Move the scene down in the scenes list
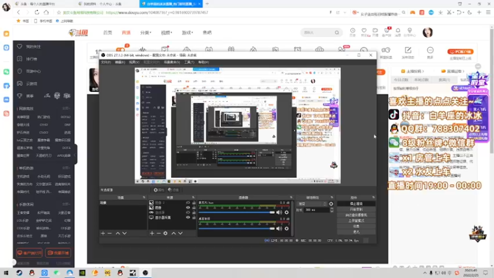Image resolution: width=494 pixels, height=278 pixels. click(125, 234)
